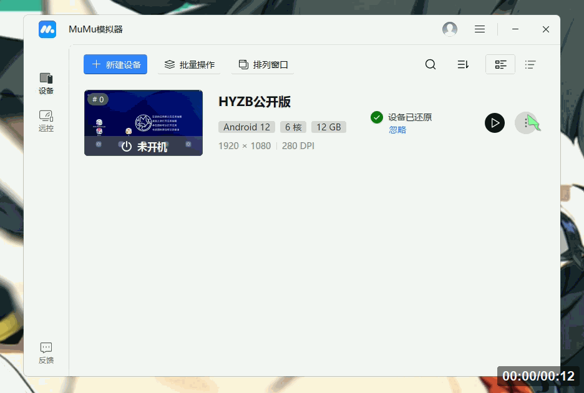Click the 新建设备 new device button
584x393 pixels.
pyautogui.click(x=115, y=64)
